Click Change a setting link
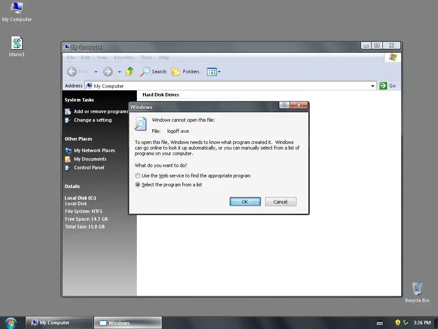438x329 pixels. [x=93, y=120]
